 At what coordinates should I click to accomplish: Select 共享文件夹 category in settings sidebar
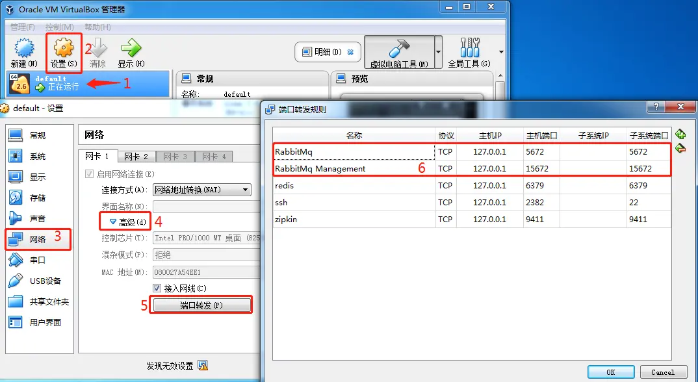coord(39,302)
